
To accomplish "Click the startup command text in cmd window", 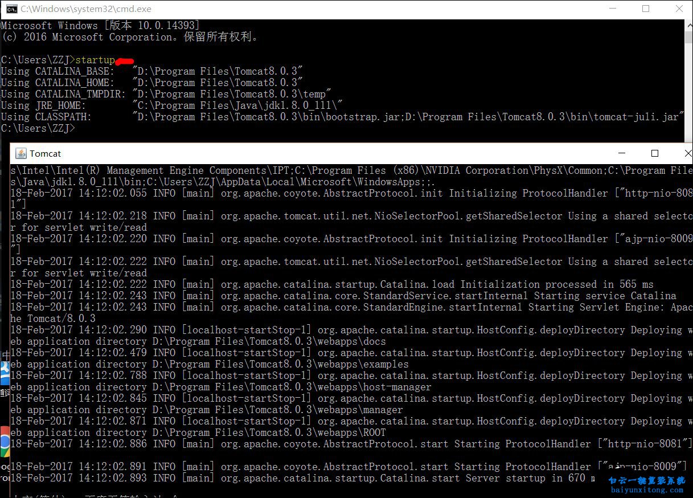I will 95,59.
